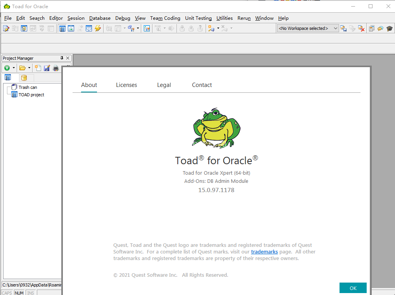Switch to the blue projects tab in Project Manager

(x=8, y=78)
